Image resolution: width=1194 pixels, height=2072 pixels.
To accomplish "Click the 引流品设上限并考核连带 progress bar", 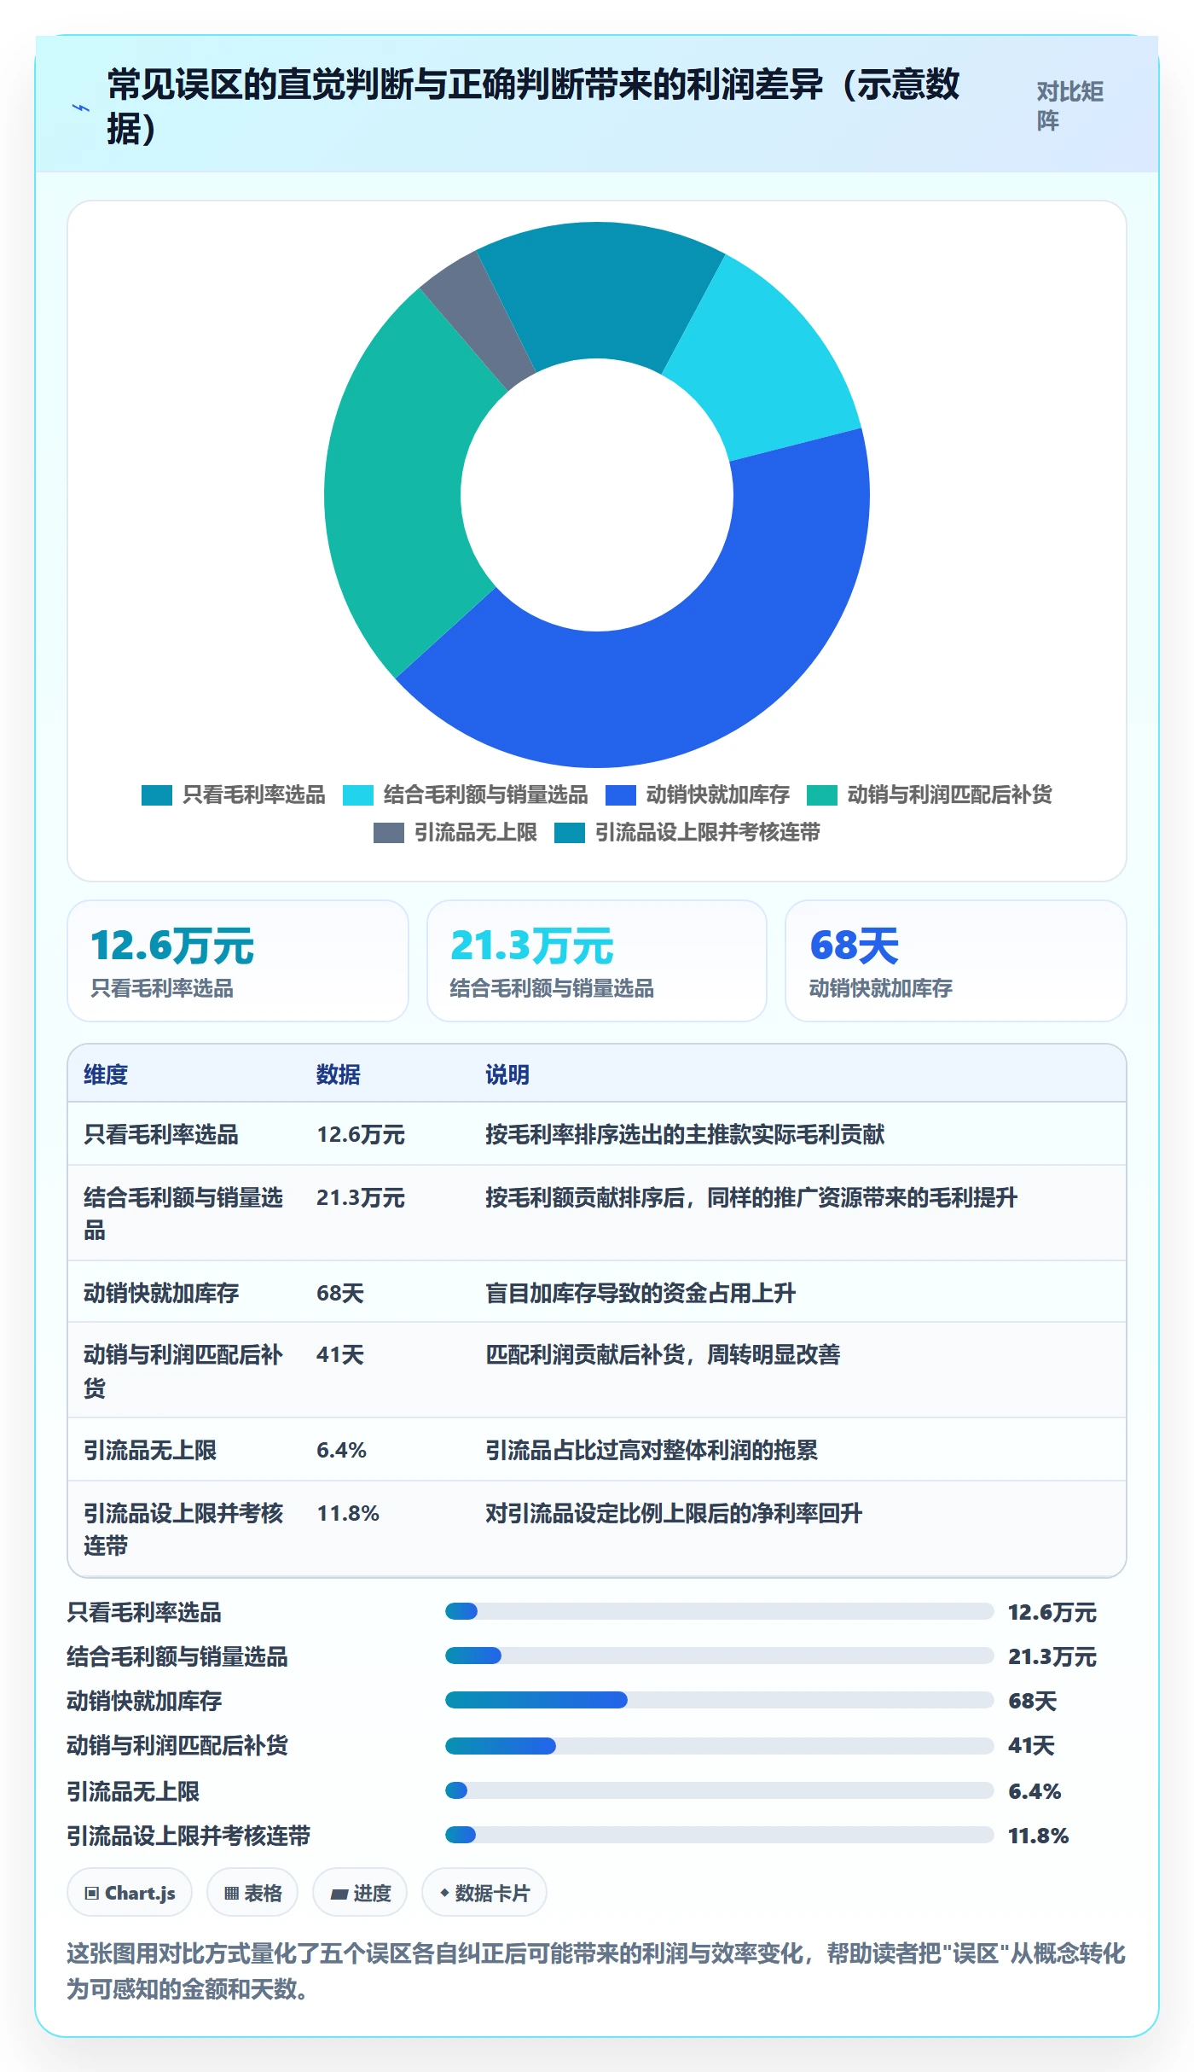I will tap(719, 1835).
